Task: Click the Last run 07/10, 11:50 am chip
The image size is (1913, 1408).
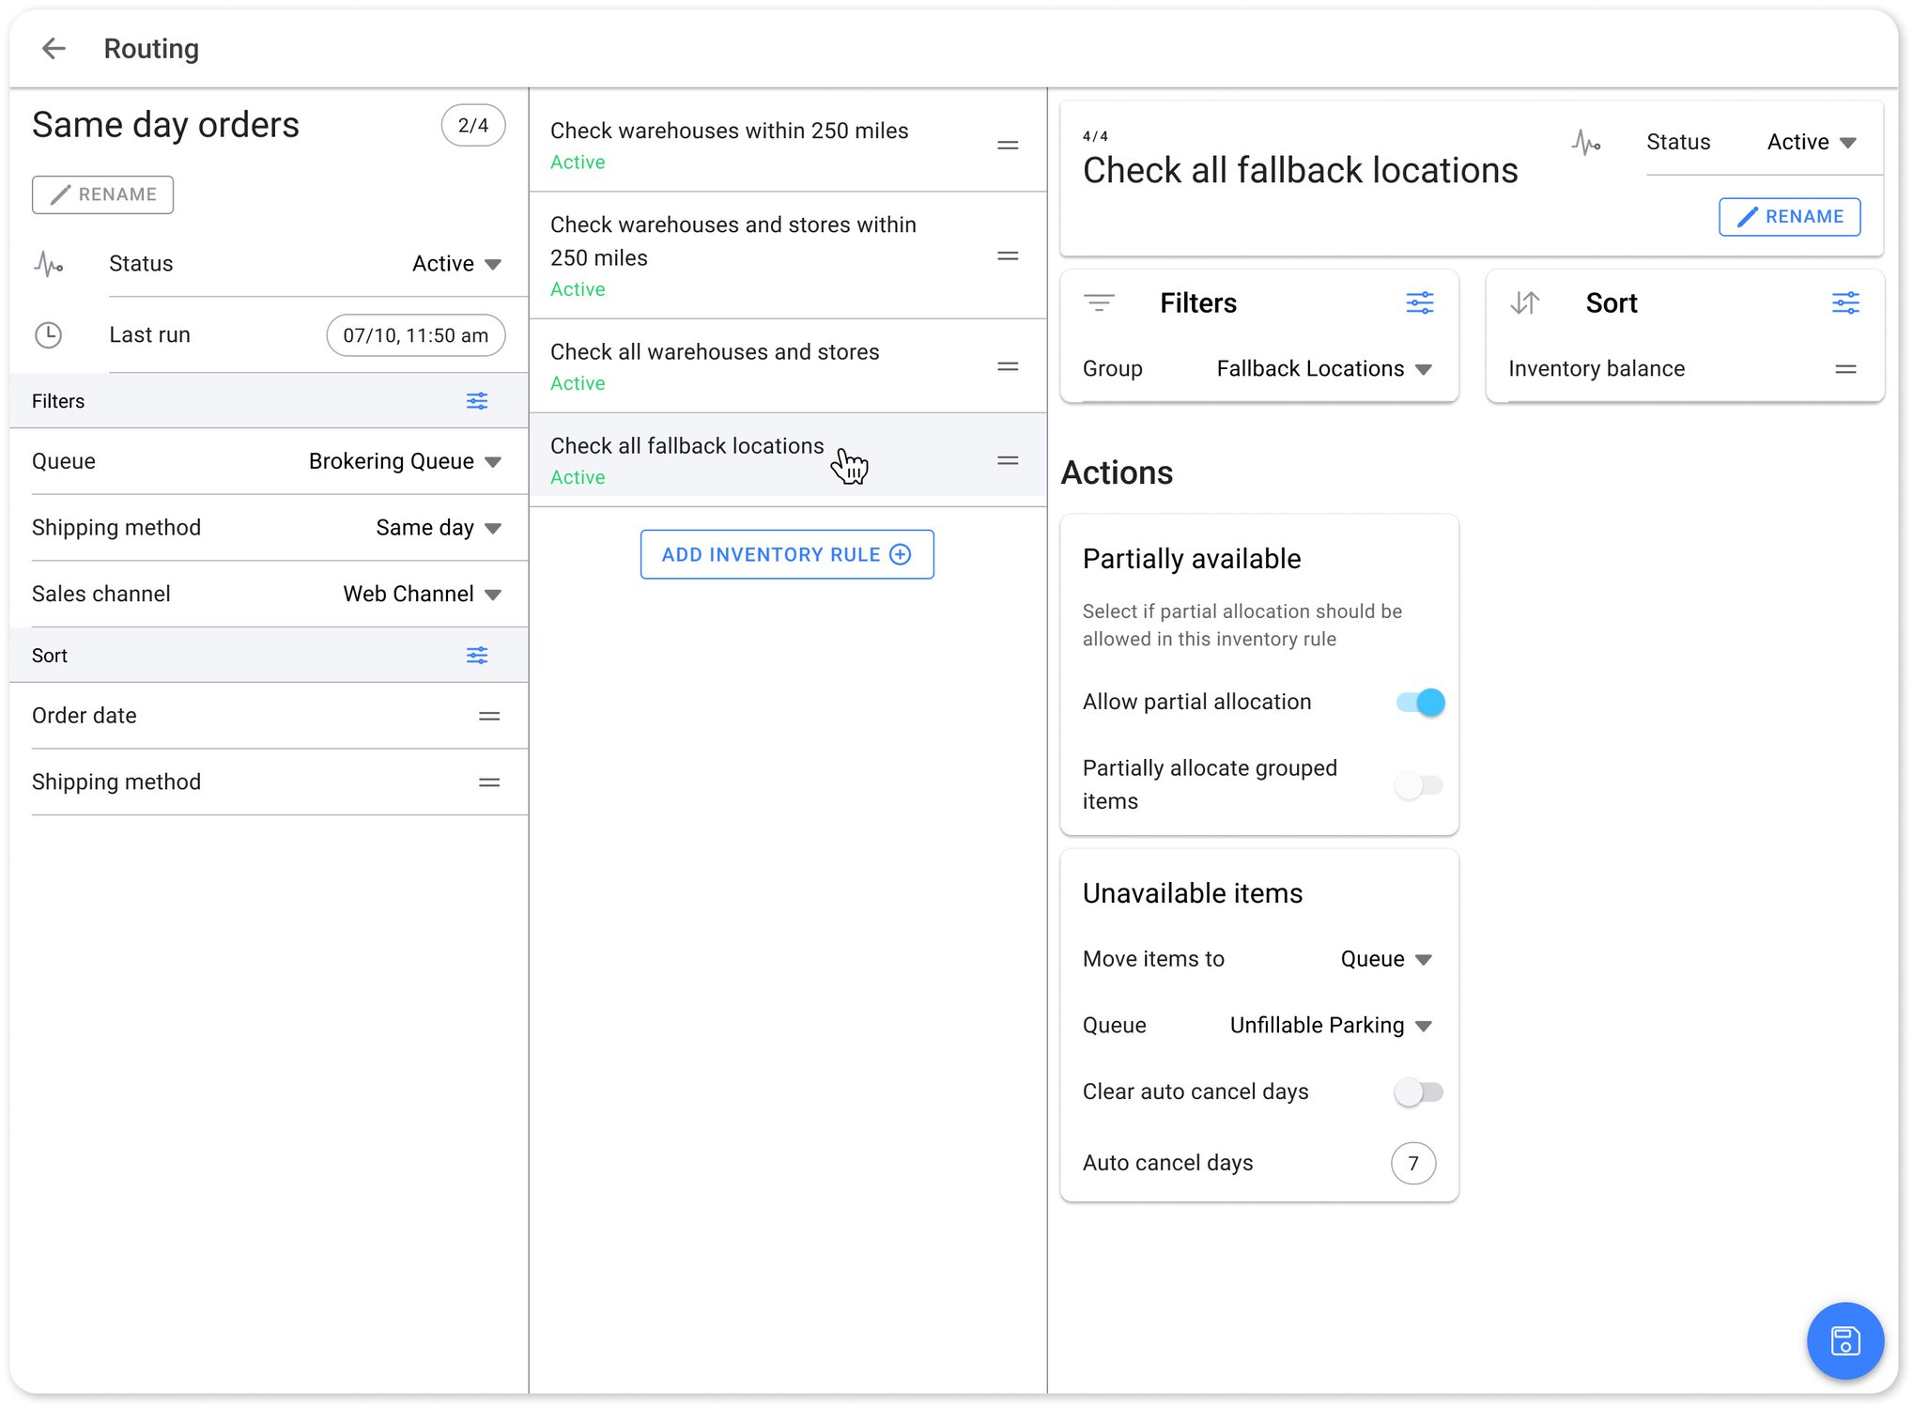Action: point(415,335)
